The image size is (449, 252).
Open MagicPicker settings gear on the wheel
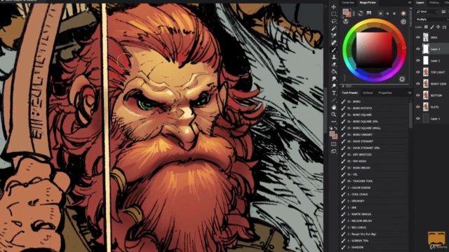(x=402, y=79)
